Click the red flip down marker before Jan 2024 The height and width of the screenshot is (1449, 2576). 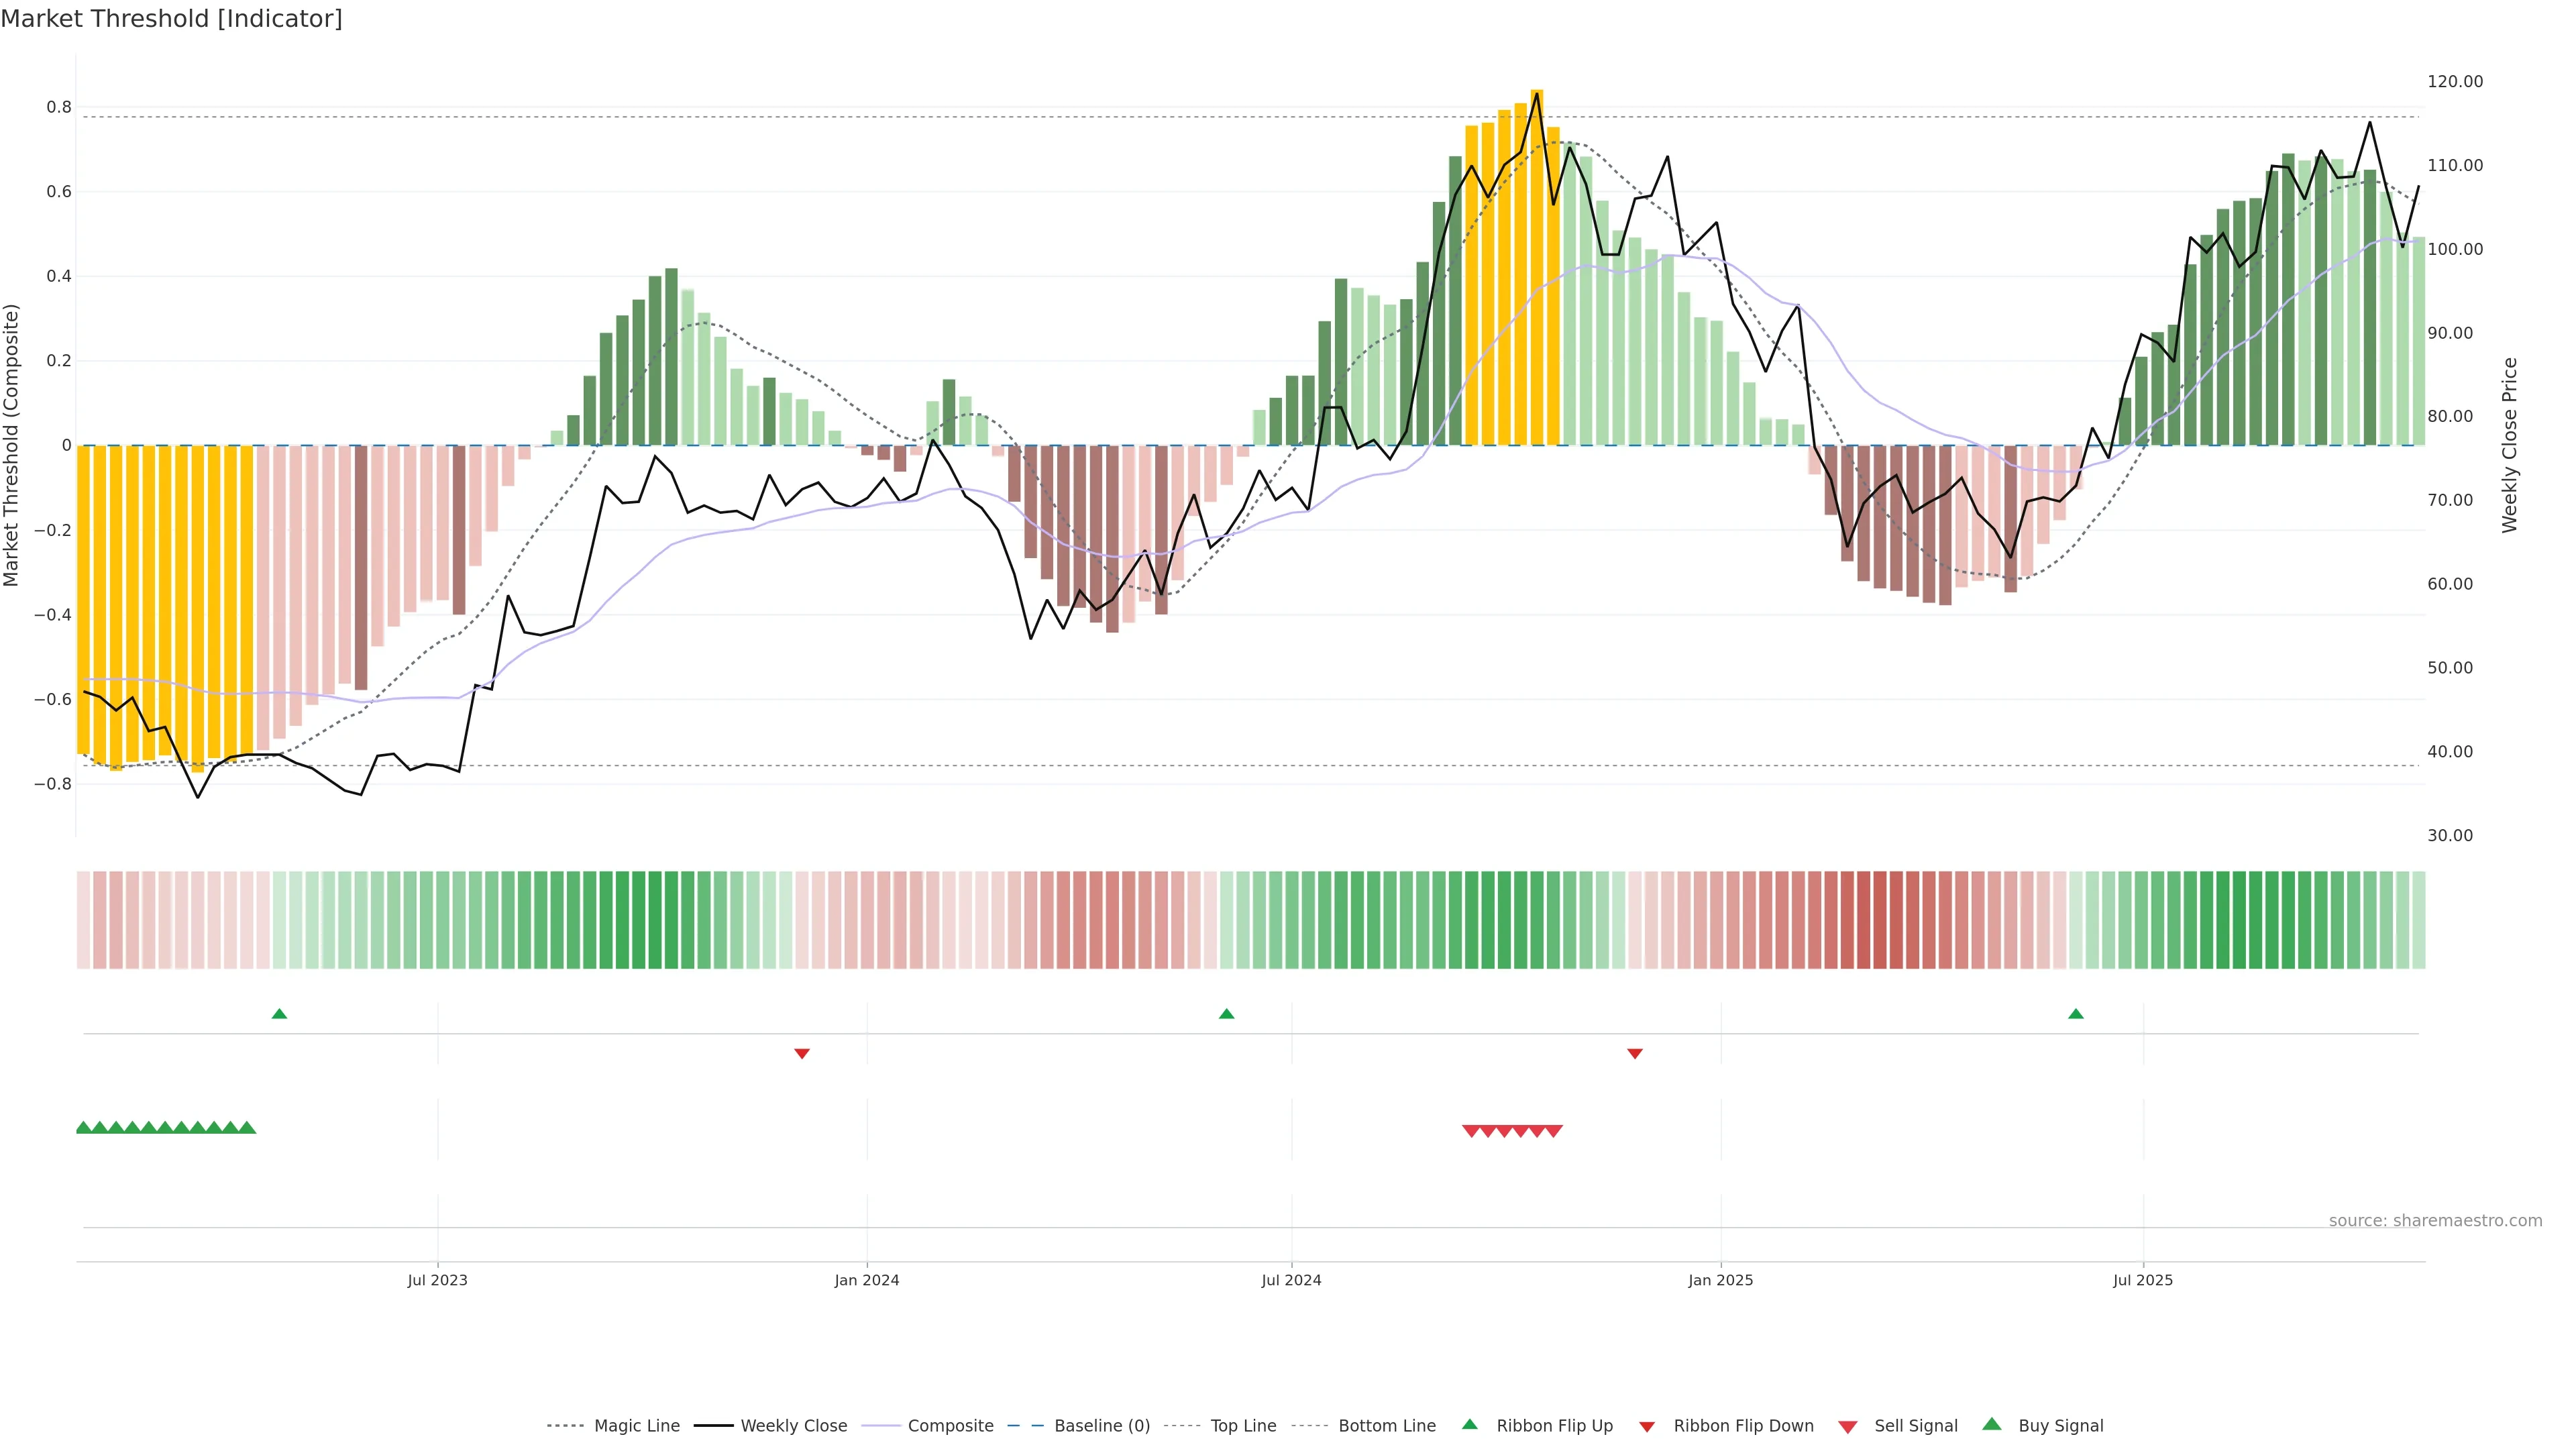click(x=801, y=1053)
